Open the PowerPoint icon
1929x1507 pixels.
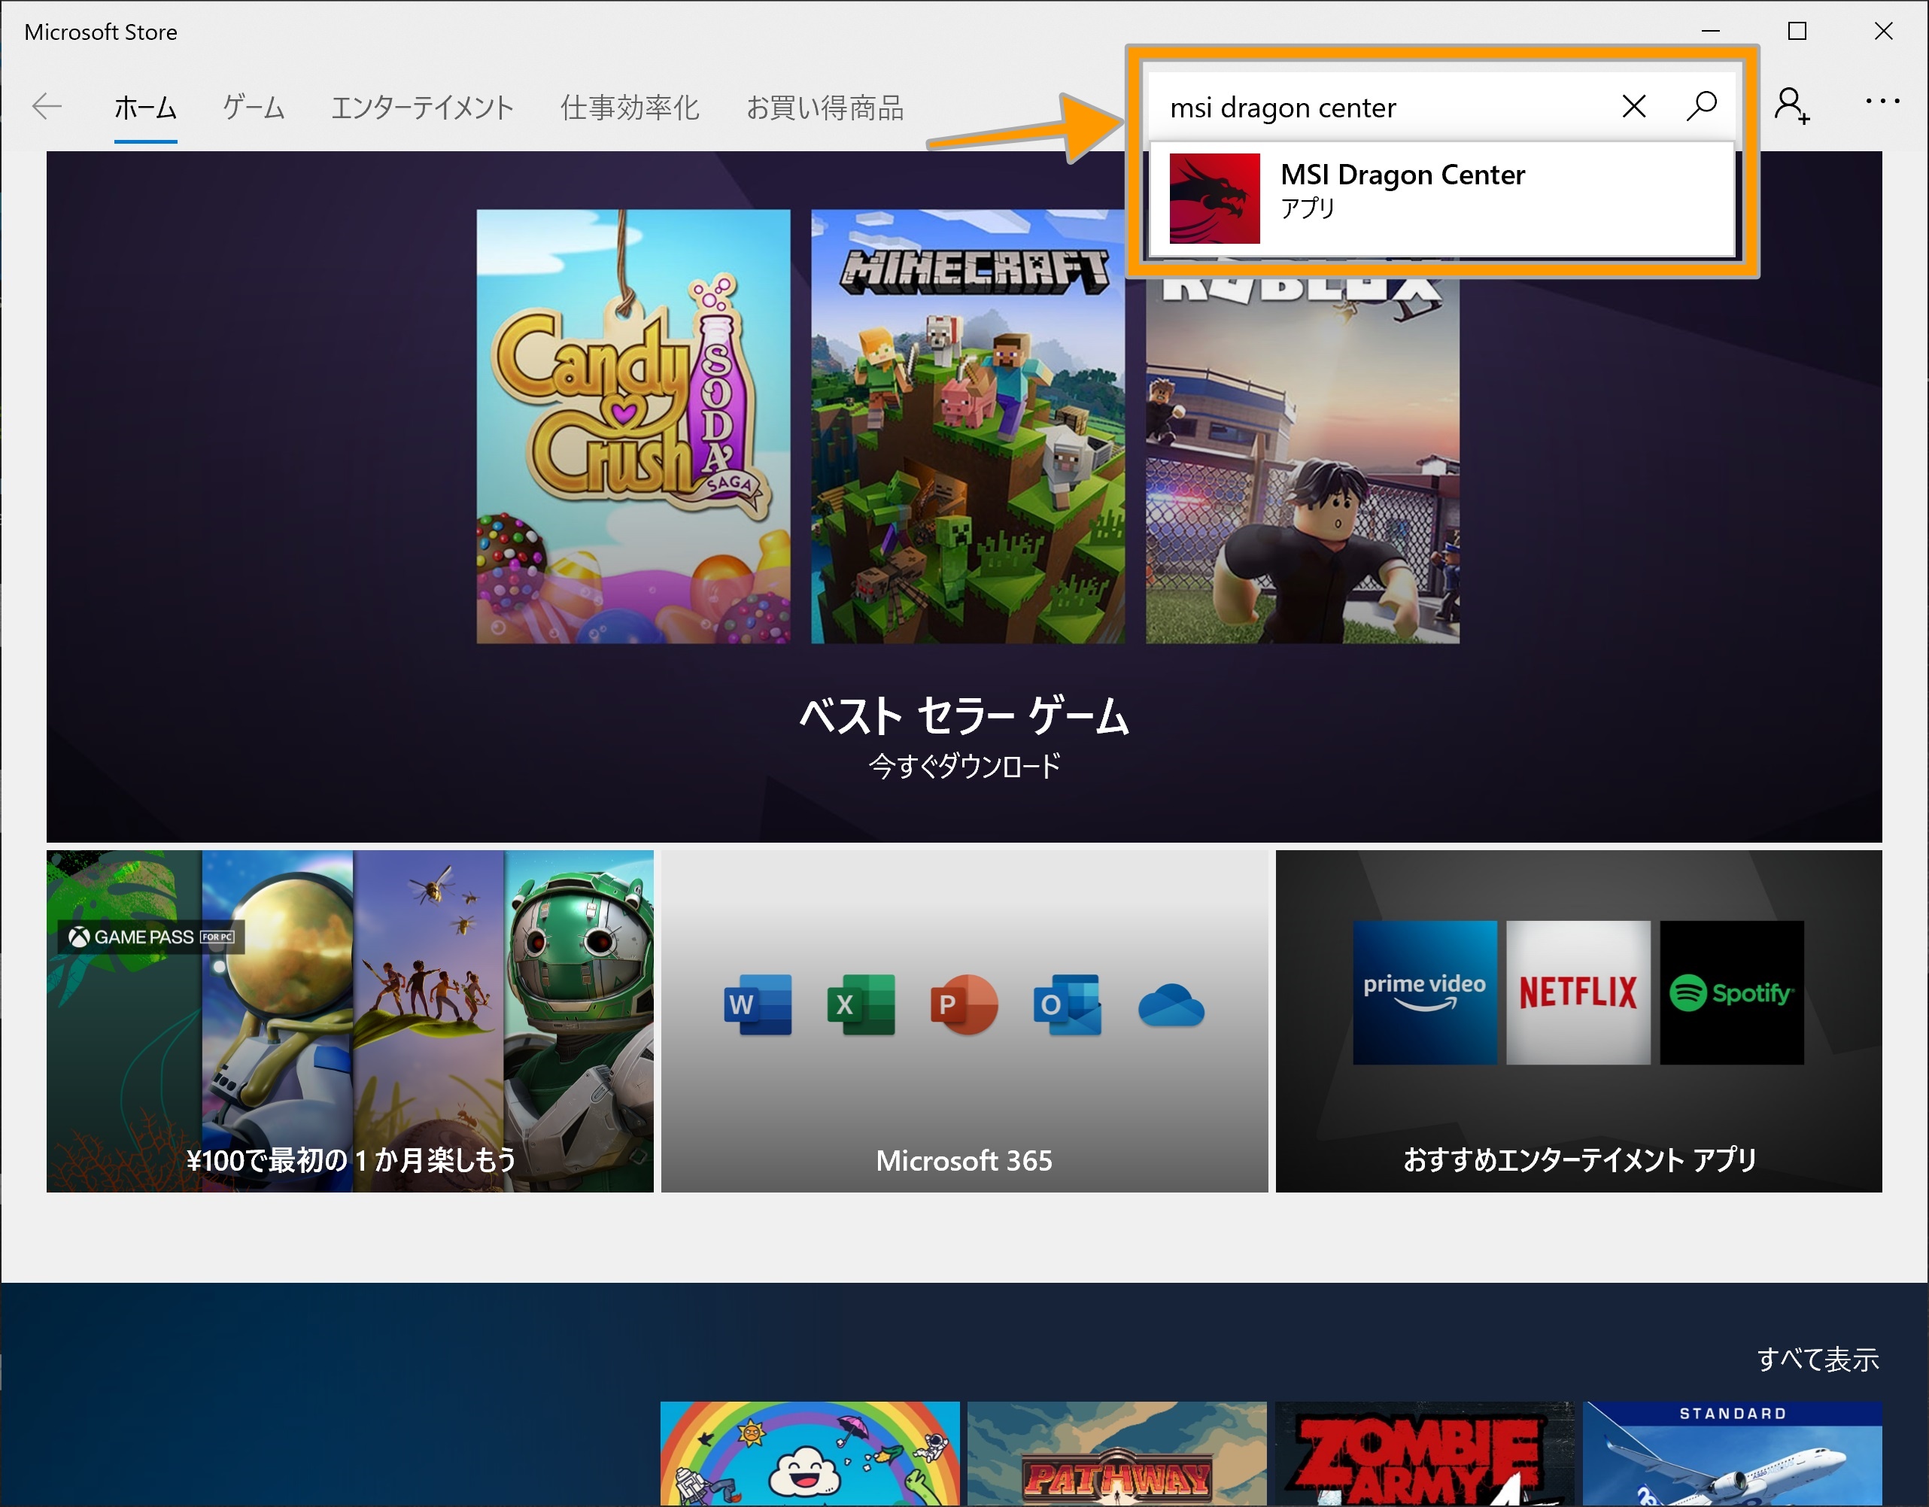[x=964, y=1004]
